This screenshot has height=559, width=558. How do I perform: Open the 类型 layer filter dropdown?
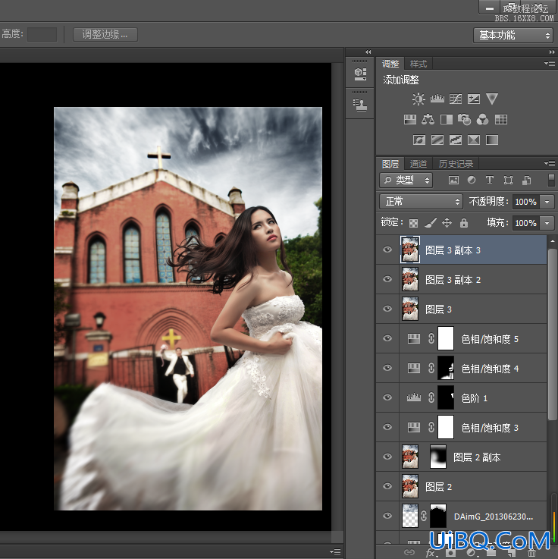(406, 181)
